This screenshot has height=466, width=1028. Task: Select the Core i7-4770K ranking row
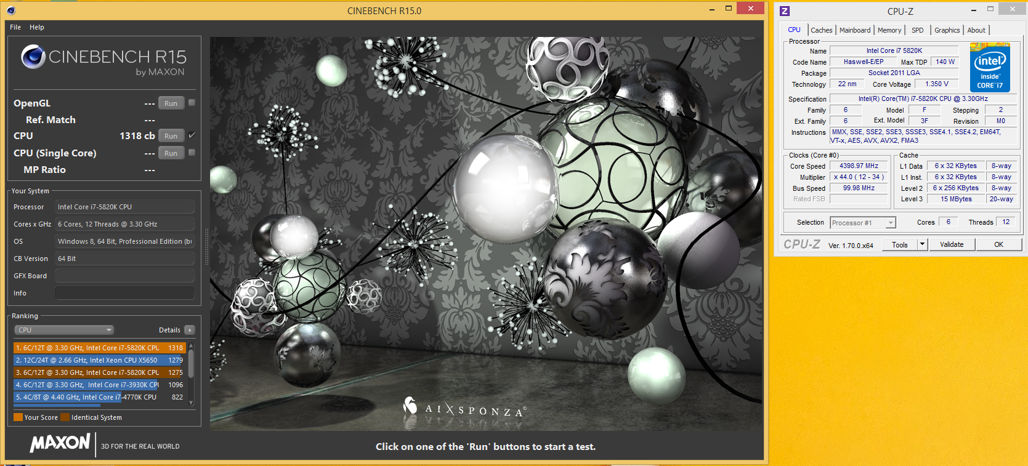100,397
